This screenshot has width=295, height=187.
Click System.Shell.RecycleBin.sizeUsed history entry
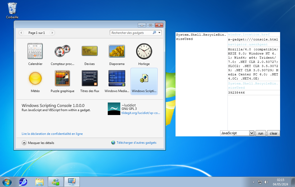click(253, 86)
